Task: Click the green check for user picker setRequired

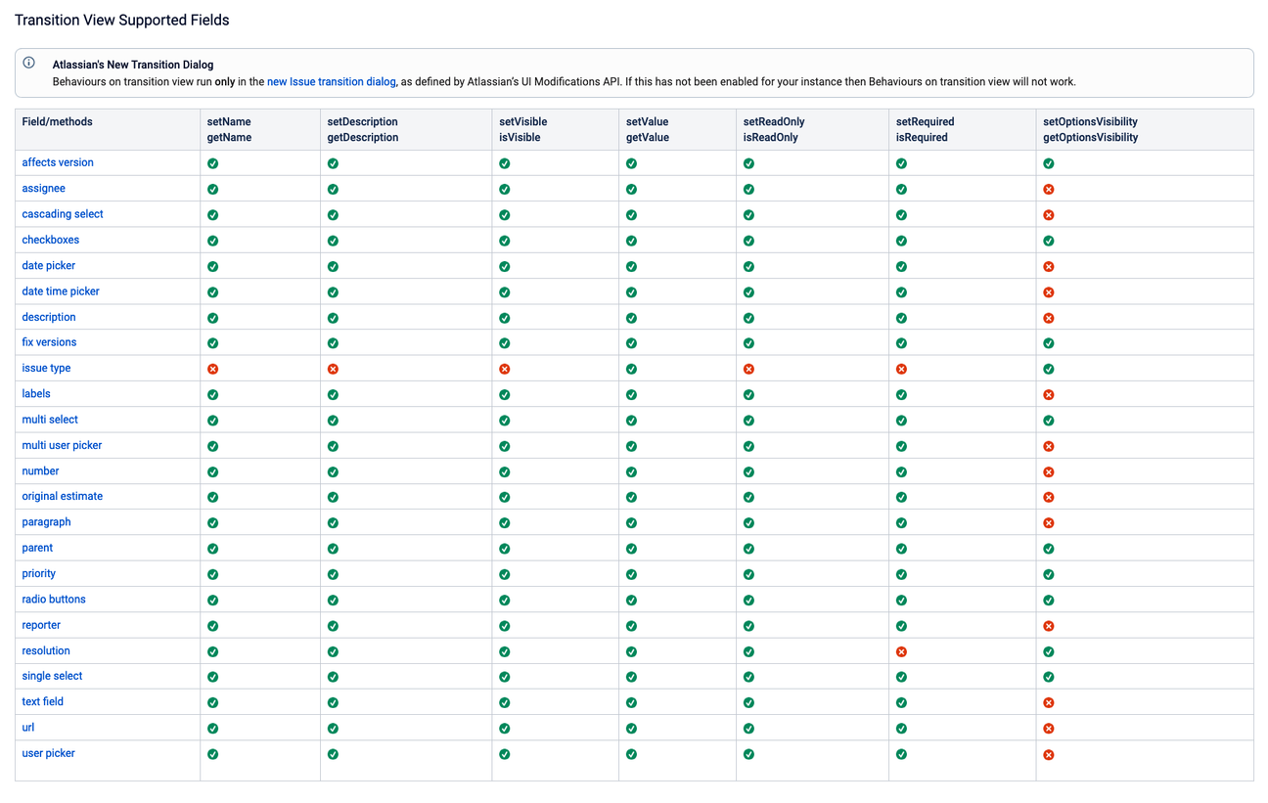Action: tap(901, 754)
